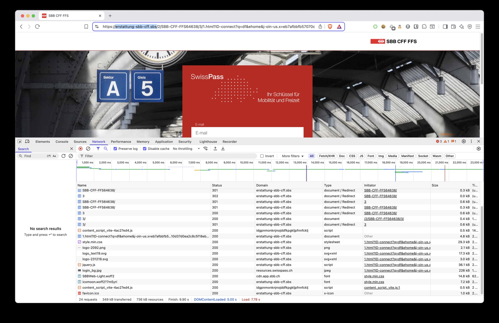Reload the current page

coord(37,27)
